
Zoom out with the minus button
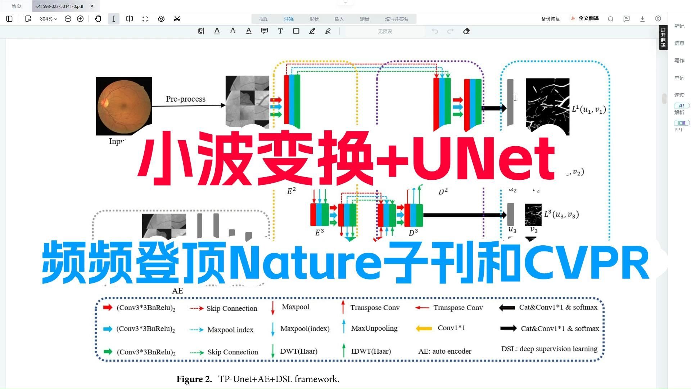pyautogui.click(x=68, y=19)
